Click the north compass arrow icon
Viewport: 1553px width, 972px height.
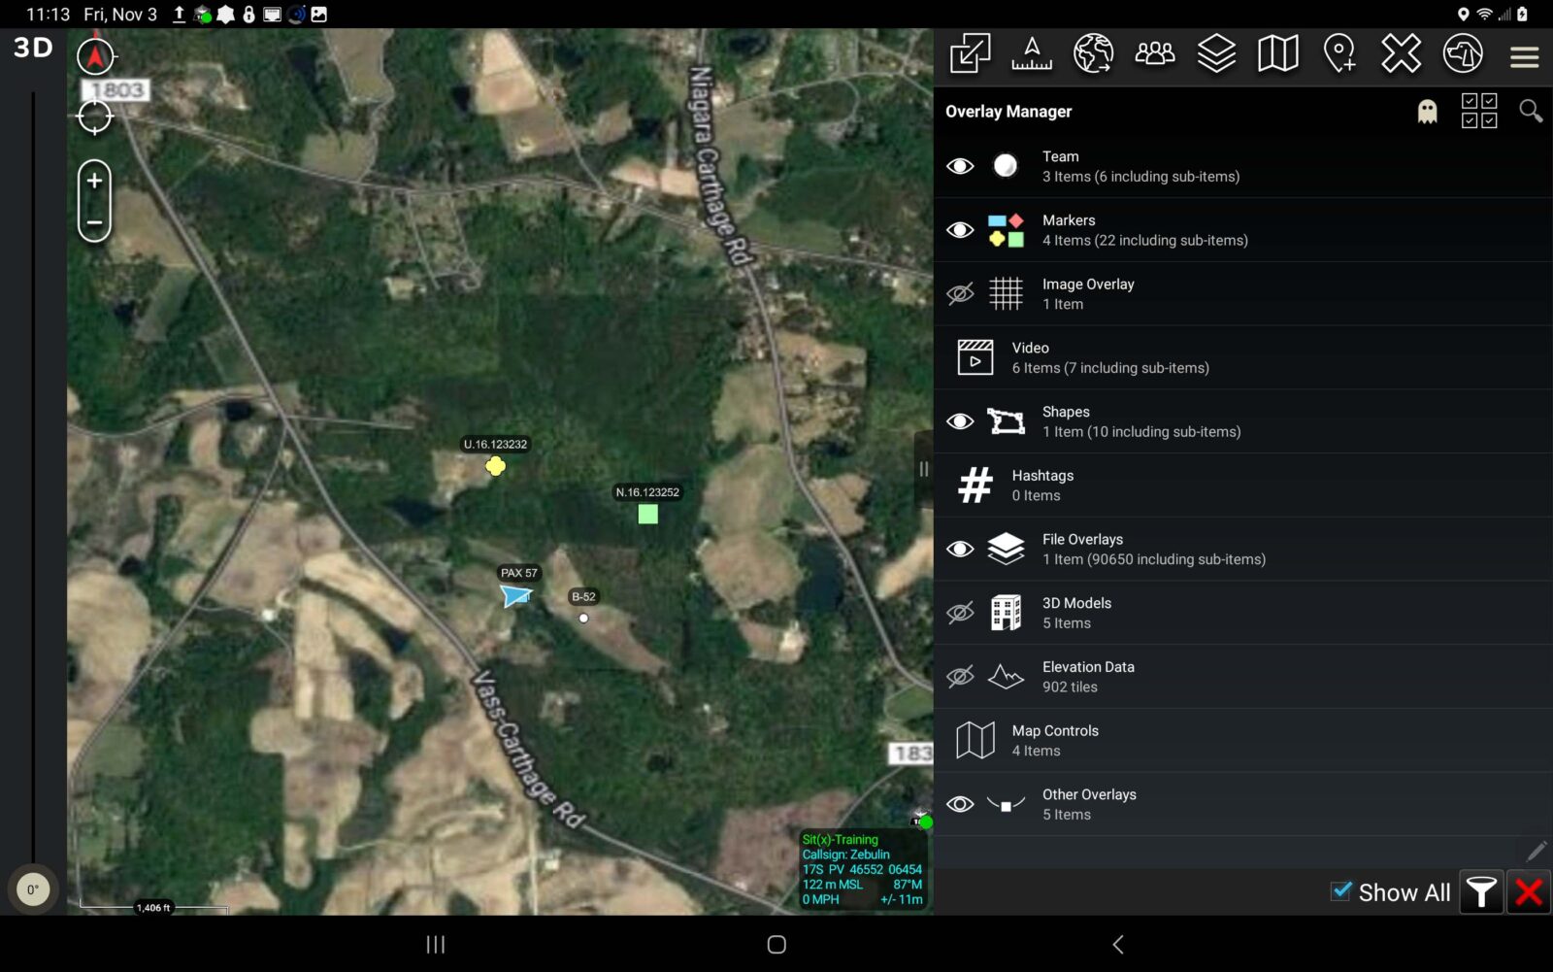click(95, 57)
